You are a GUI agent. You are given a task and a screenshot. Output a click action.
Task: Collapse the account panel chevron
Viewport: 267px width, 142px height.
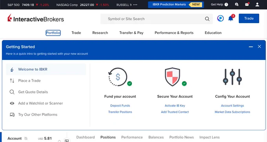coord(59,141)
